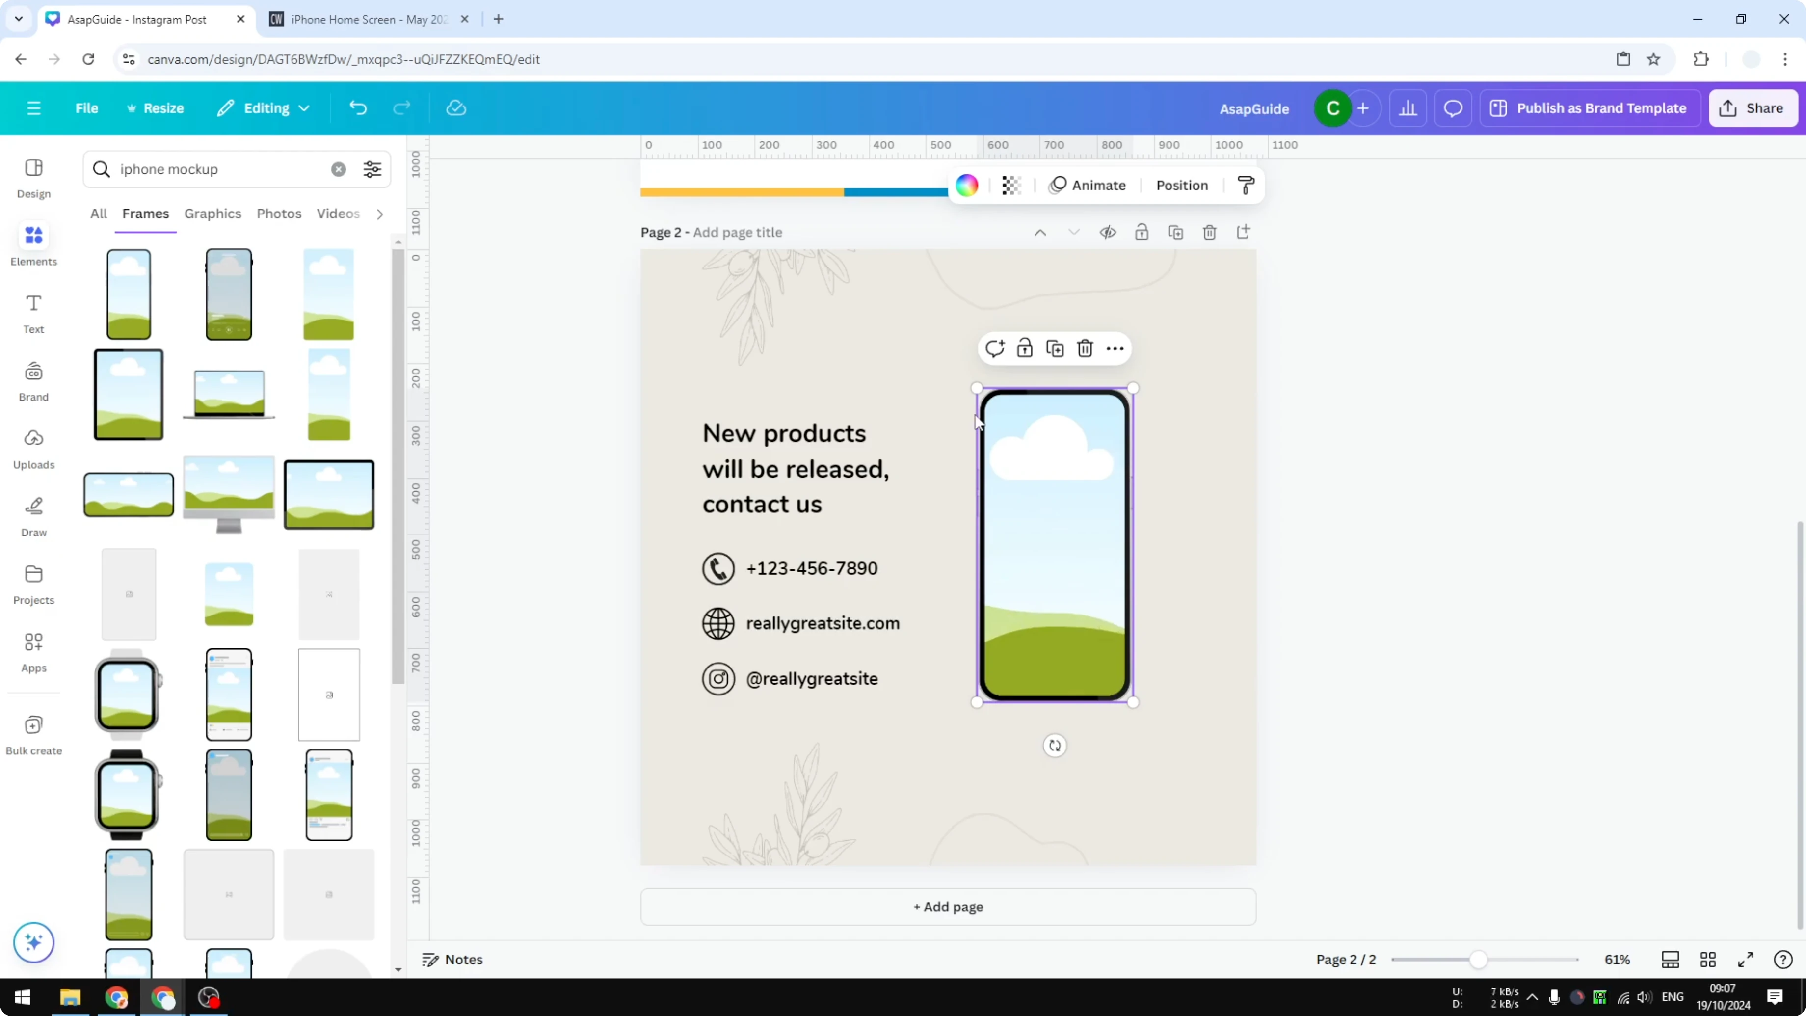The height and width of the screenshot is (1016, 1806).
Task: Open the Uploads panel
Action: (x=33, y=449)
